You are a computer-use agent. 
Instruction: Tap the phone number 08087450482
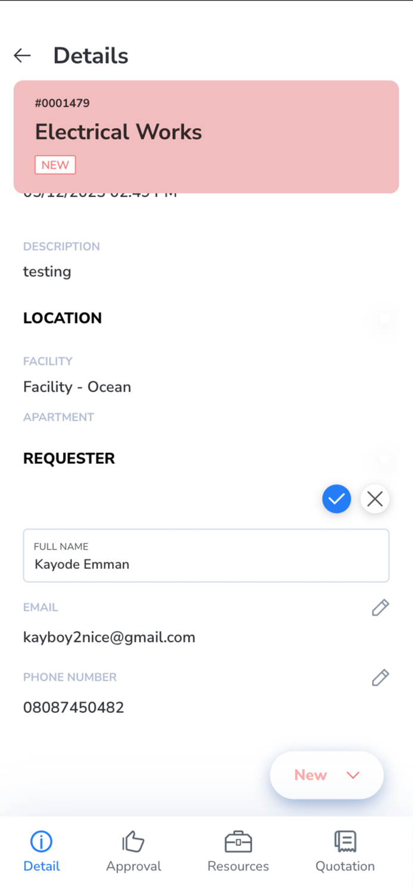tap(73, 708)
